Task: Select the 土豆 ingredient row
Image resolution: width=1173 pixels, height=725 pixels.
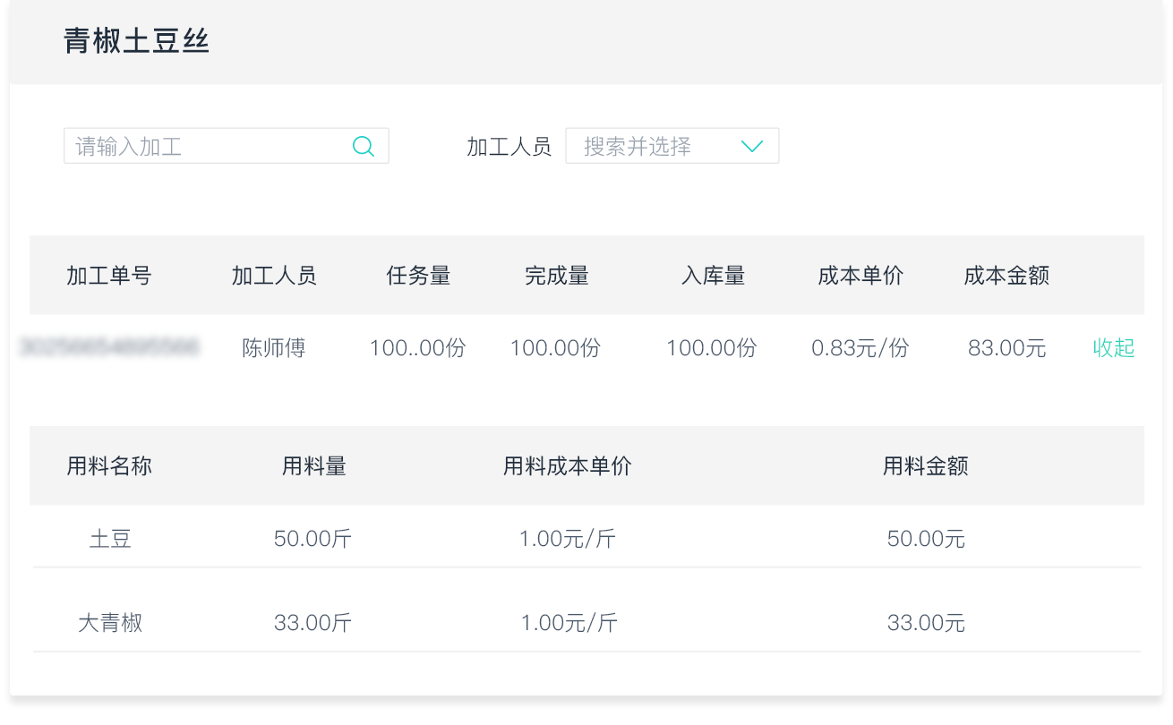Action: [x=110, y=539]
